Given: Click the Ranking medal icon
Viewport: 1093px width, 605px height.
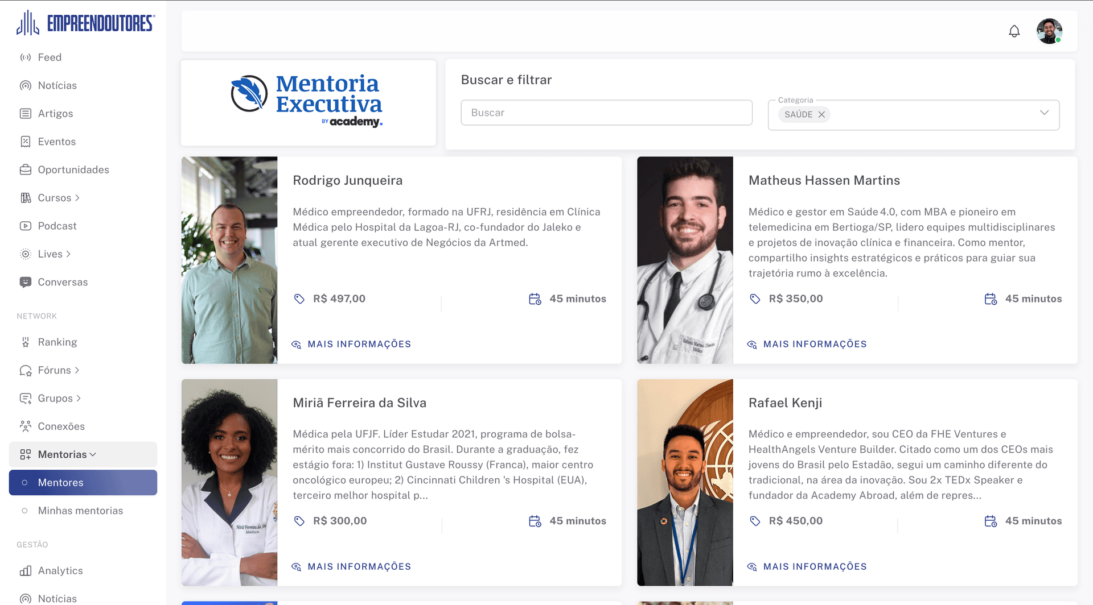Looking at the screenshot, I should click(26, 342).
